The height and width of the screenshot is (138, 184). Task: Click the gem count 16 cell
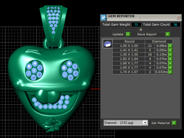[150, 54]
